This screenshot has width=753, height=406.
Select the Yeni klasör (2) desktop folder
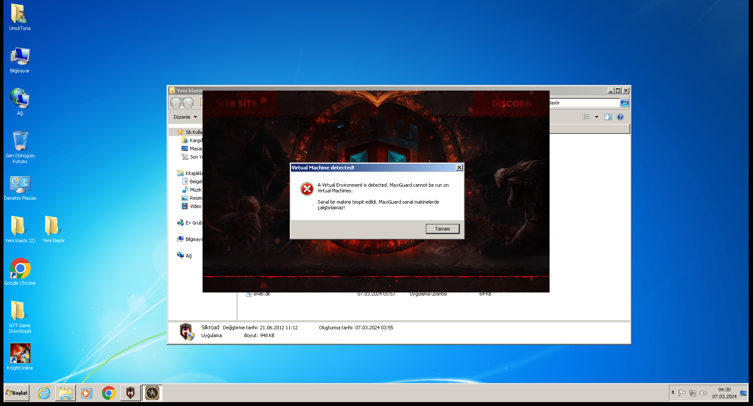pyautogui.click(x=20, y=229)
